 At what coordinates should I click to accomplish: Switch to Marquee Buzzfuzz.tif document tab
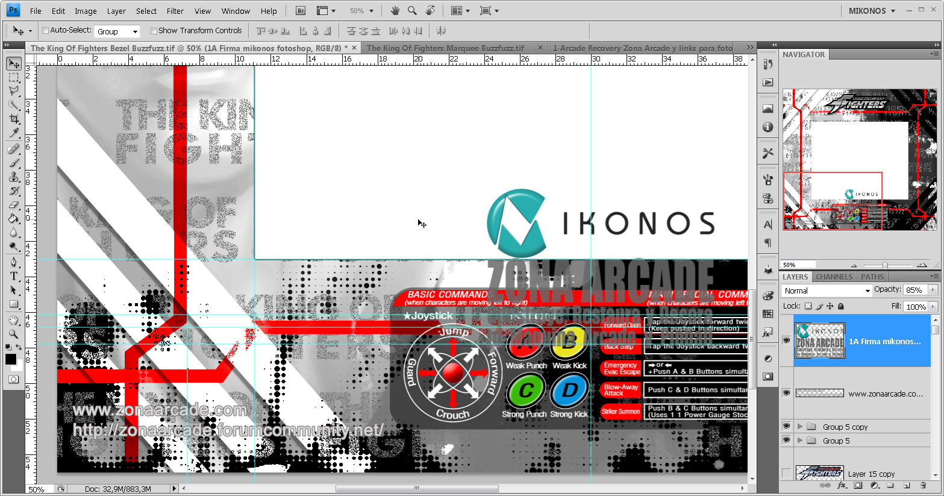pos(454,48)
